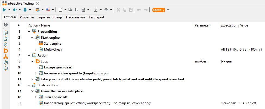Close the Interactive Testing tab

tap(37, 4)
